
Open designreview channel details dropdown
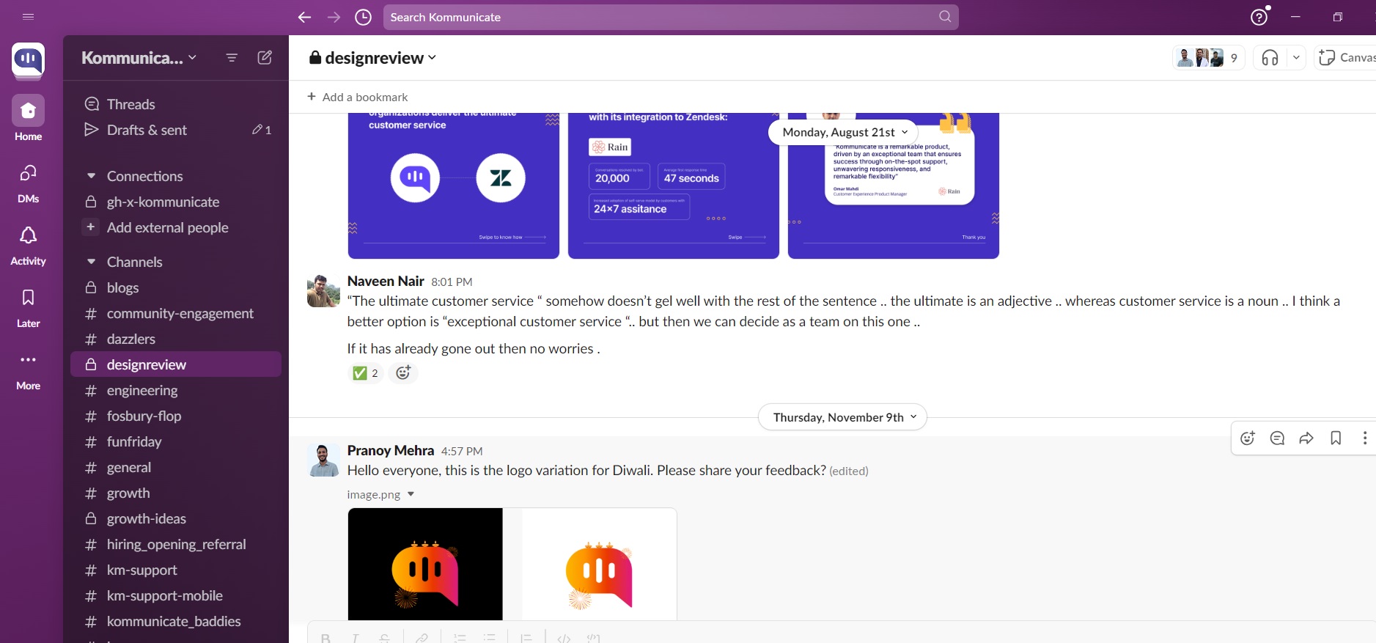372,58
